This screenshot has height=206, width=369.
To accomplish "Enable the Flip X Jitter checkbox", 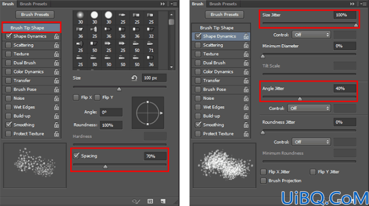I will 264,172.
